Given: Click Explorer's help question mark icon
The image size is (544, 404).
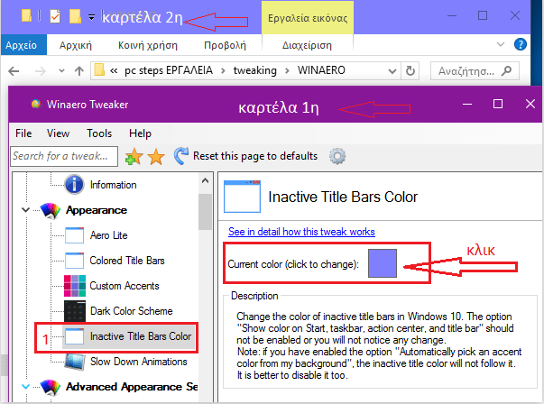Looking at the screenshot, I should (x=520, y=44).
